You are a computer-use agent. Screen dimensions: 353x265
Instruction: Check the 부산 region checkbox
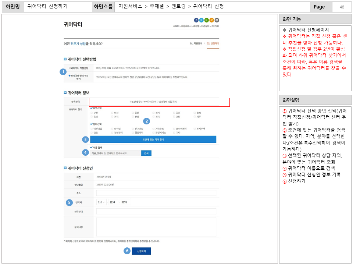coord(92,113)
